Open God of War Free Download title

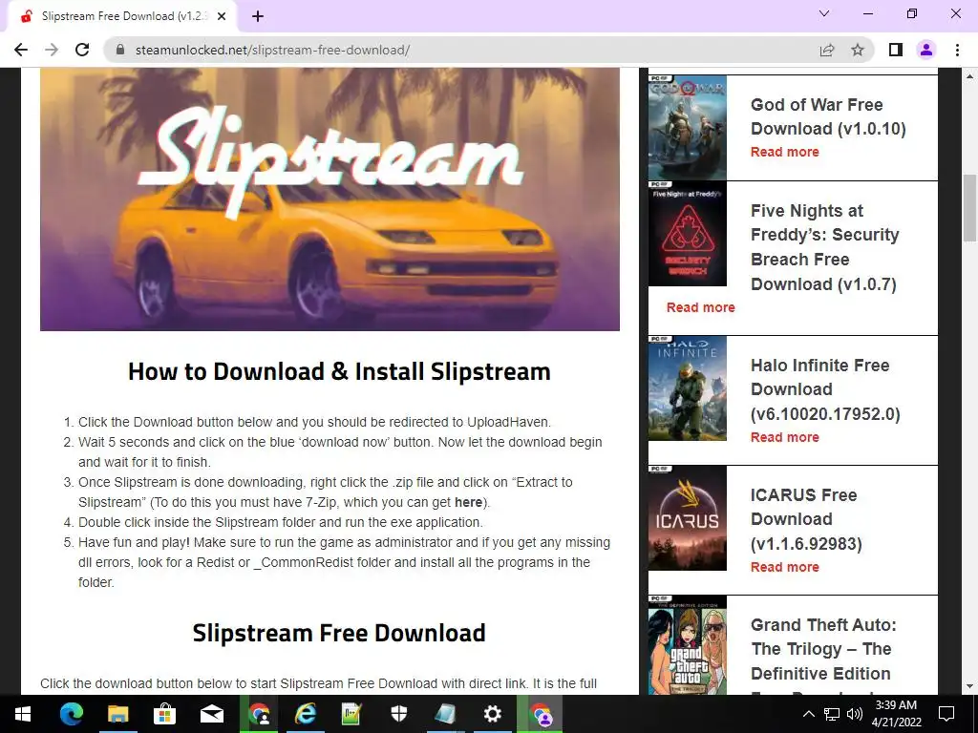pos(828,116)
